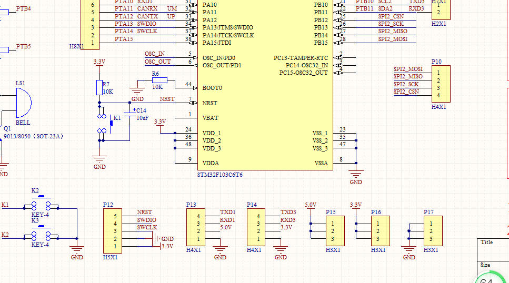Viewport: 509px width, 283px height.
Task: Click the OSC_OUT net label
Action: [x=158, y=62]
